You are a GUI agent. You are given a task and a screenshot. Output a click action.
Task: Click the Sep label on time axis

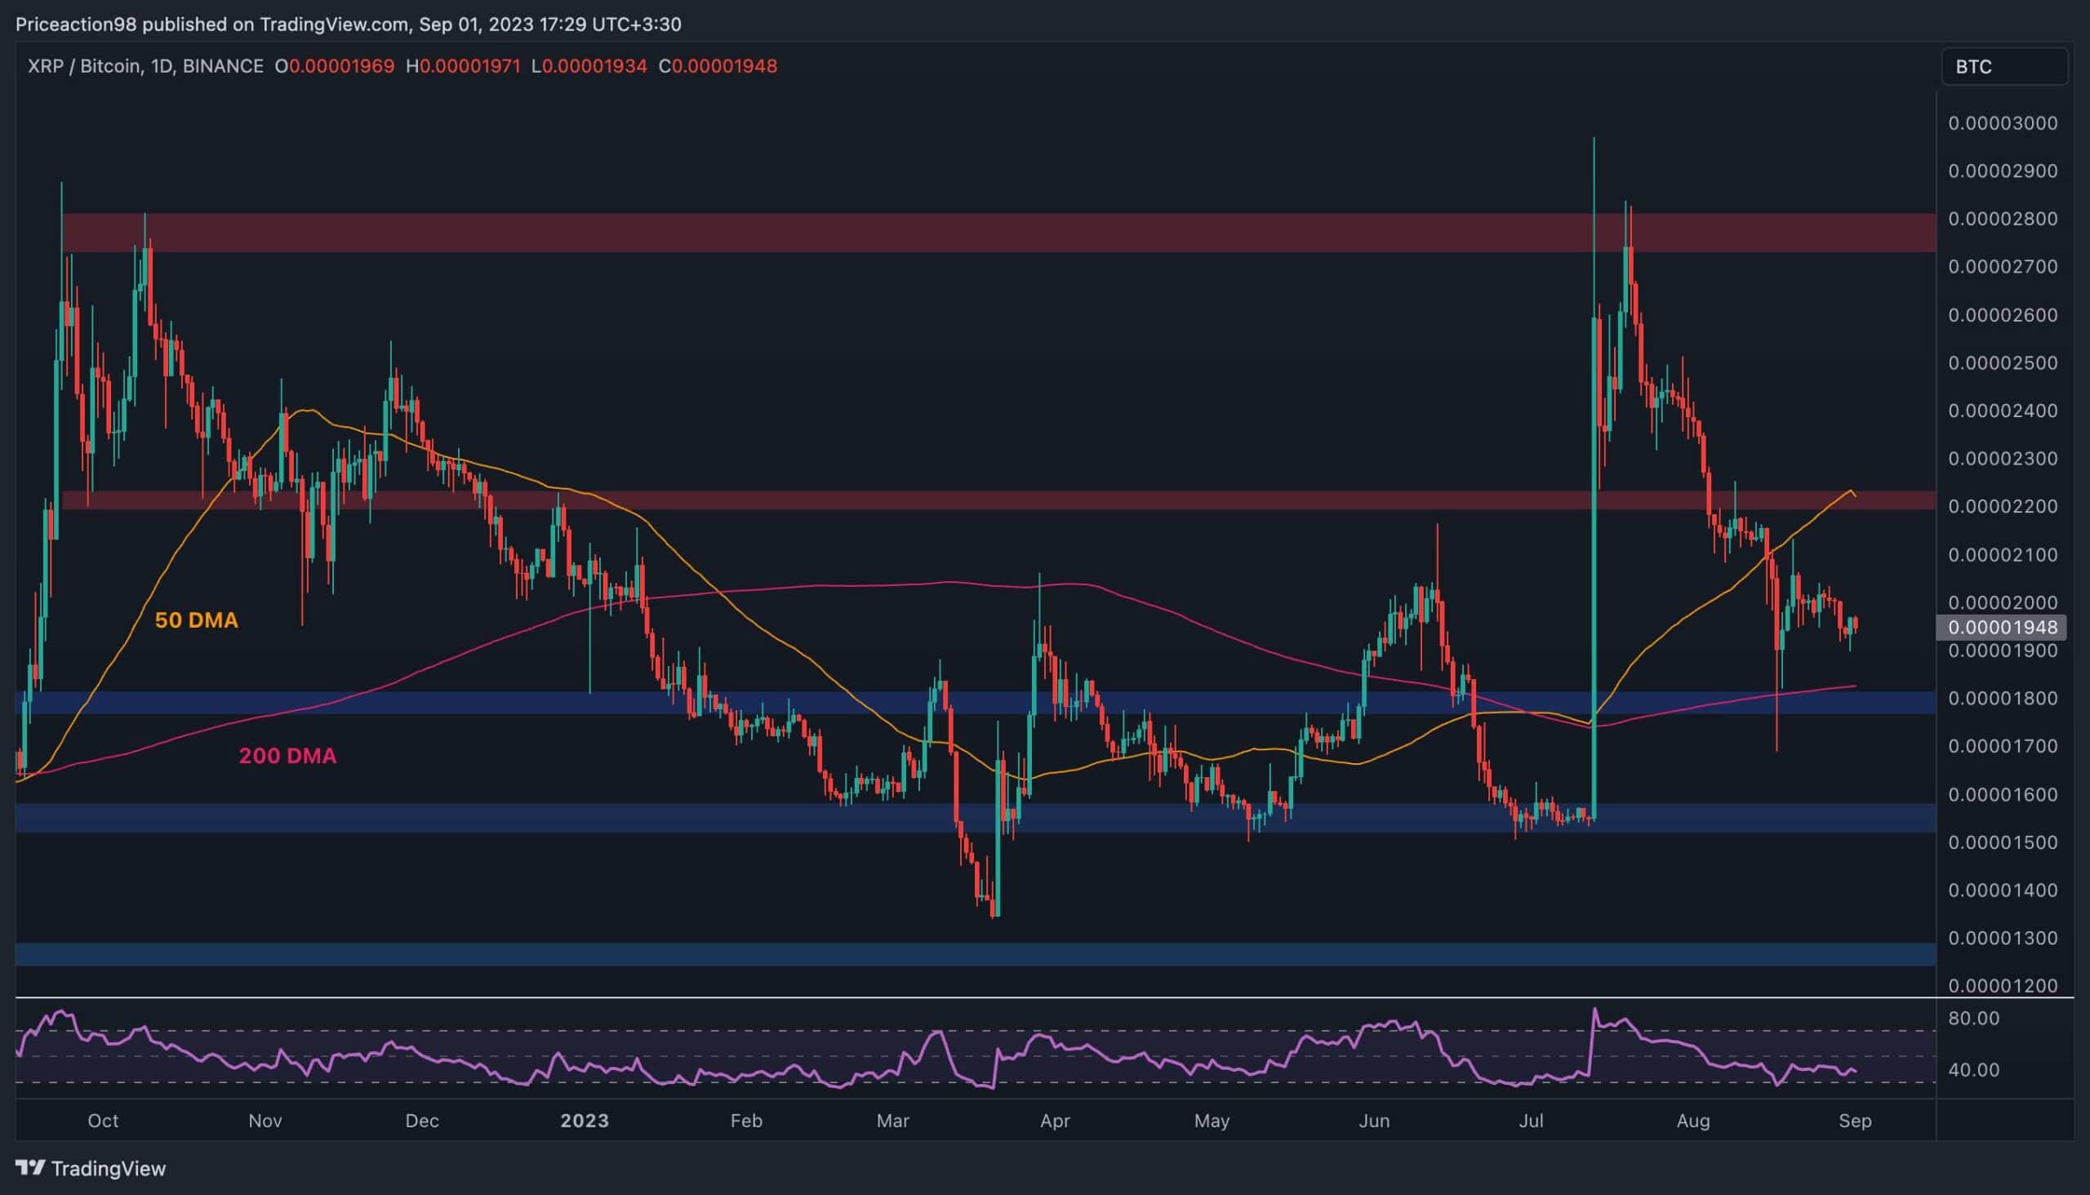pyautogui.click(x=1854, y=1122)
